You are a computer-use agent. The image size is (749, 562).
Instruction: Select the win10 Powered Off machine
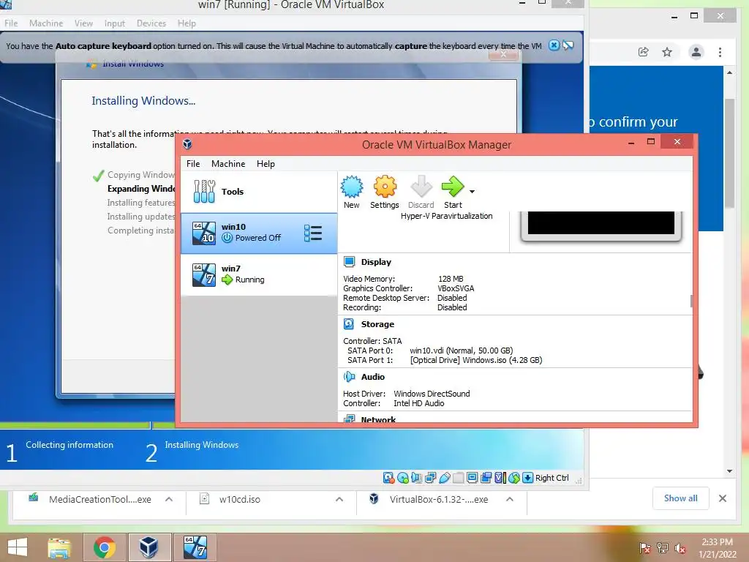point(259,233)
